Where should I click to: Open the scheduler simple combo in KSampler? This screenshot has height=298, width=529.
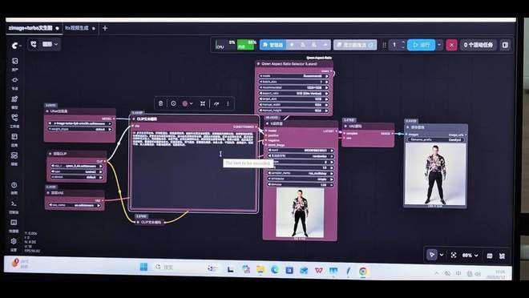(301, 179)
